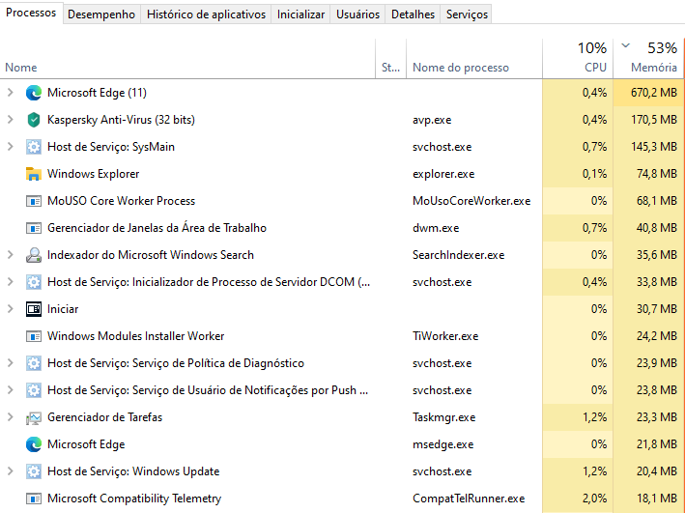Sort by Nome do processo column header

coord(474,59)
